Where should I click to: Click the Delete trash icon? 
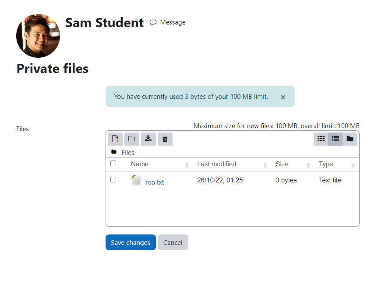(x=165, y=139)
